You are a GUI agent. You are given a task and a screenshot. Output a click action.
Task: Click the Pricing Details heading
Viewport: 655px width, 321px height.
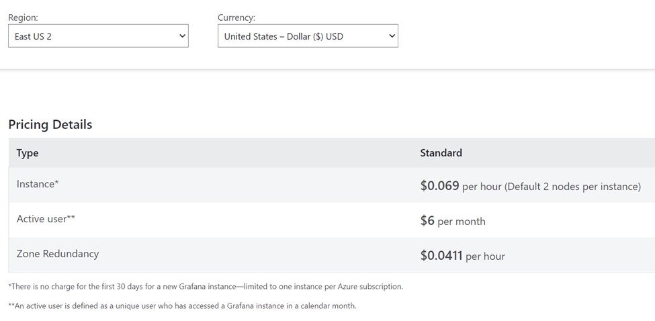tap(50, 124)
